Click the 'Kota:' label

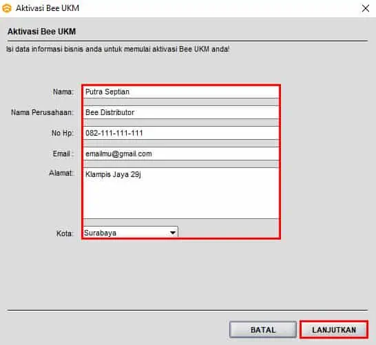pos(65,233)
